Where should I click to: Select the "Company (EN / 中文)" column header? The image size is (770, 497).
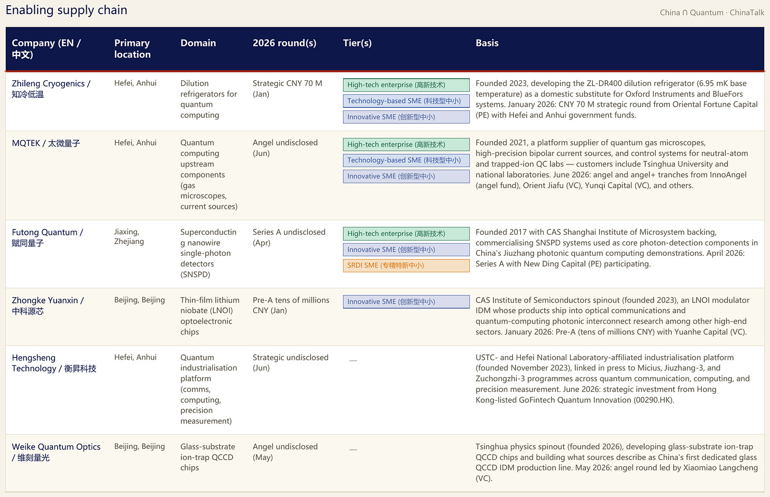pos(47,49)
